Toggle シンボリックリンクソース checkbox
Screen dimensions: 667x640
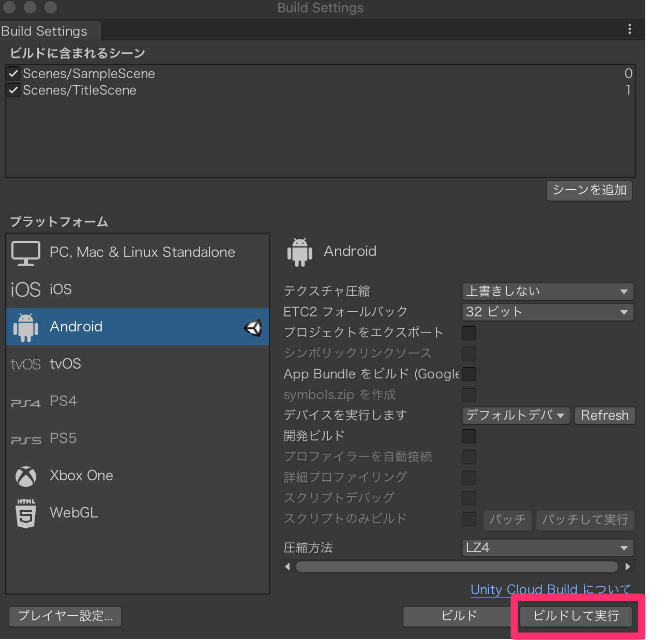[x=469, y=354]
